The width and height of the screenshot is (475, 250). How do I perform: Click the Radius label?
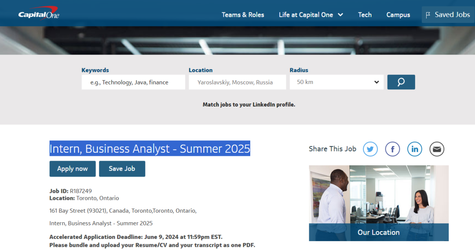coord(299,70)
